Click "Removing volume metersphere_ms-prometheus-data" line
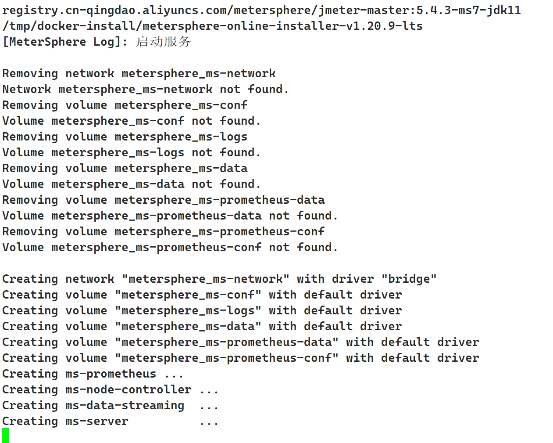The image size is (553, 443). click(163, 200)
